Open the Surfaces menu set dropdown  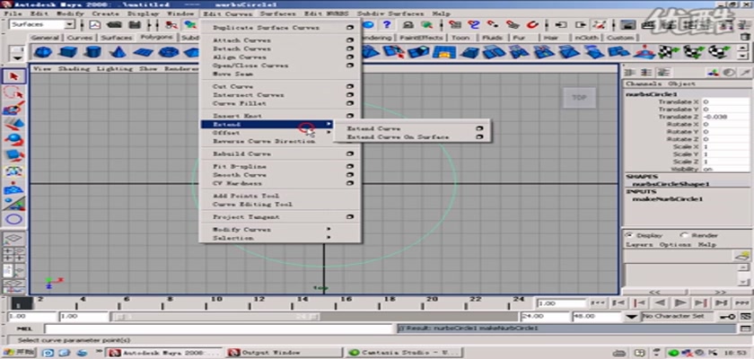70,24
